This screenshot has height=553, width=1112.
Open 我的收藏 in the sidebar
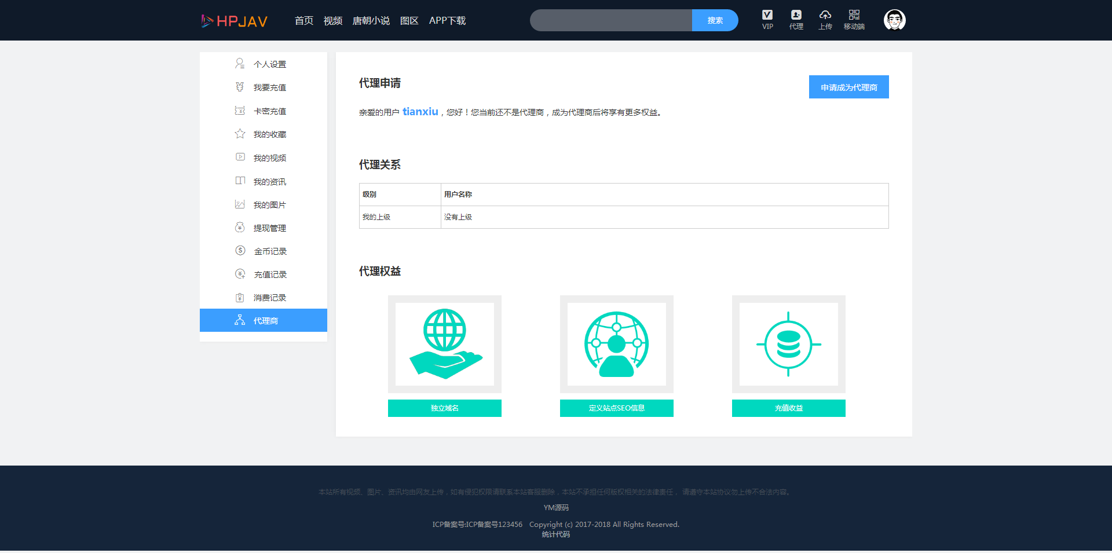(269, 134)
